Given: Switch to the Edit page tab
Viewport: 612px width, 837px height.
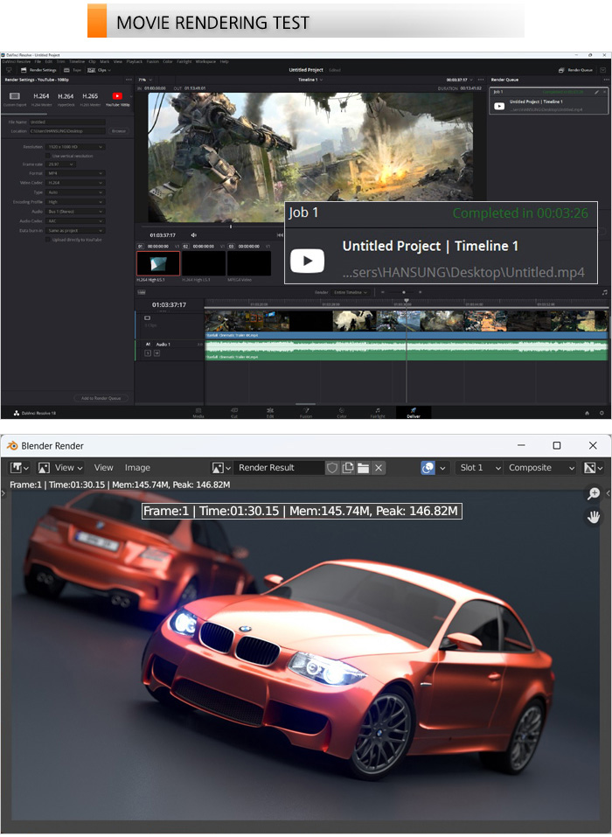Looking at the screenshot, I should tap(270, 413).
